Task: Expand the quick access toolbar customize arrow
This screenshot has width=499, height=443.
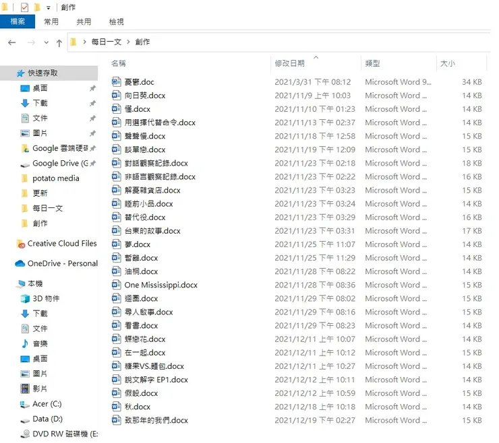Action: (49, 7)
